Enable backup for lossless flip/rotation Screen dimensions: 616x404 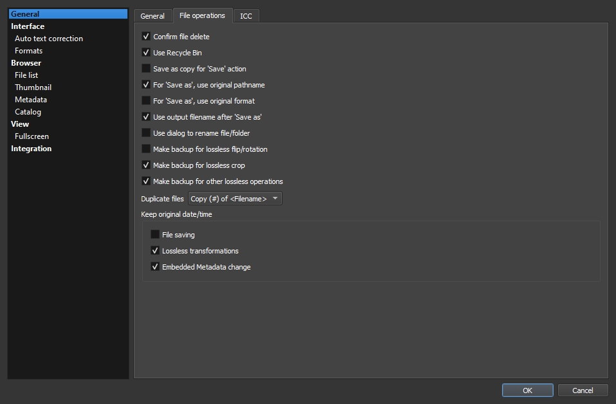coord(146,149)
